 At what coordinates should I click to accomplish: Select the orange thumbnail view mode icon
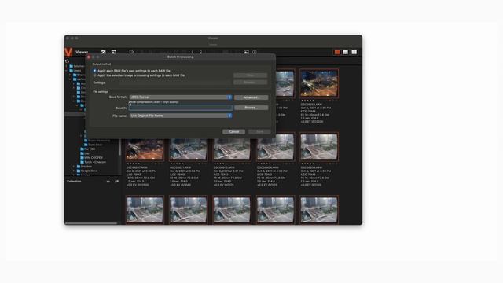[337, 52]
